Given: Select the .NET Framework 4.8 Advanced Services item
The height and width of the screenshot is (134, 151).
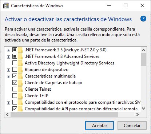Looking at the screenshot, I should pyautogui.click(x=62, y=56).
